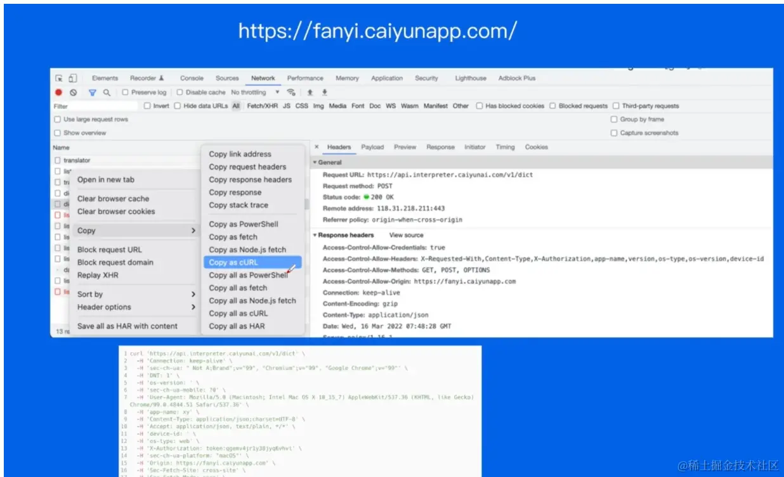This screenshot has height=477, width=784.
Task: Import HAR file upload arrow icon
Action: pyautogui.click(x=310, y=92)
